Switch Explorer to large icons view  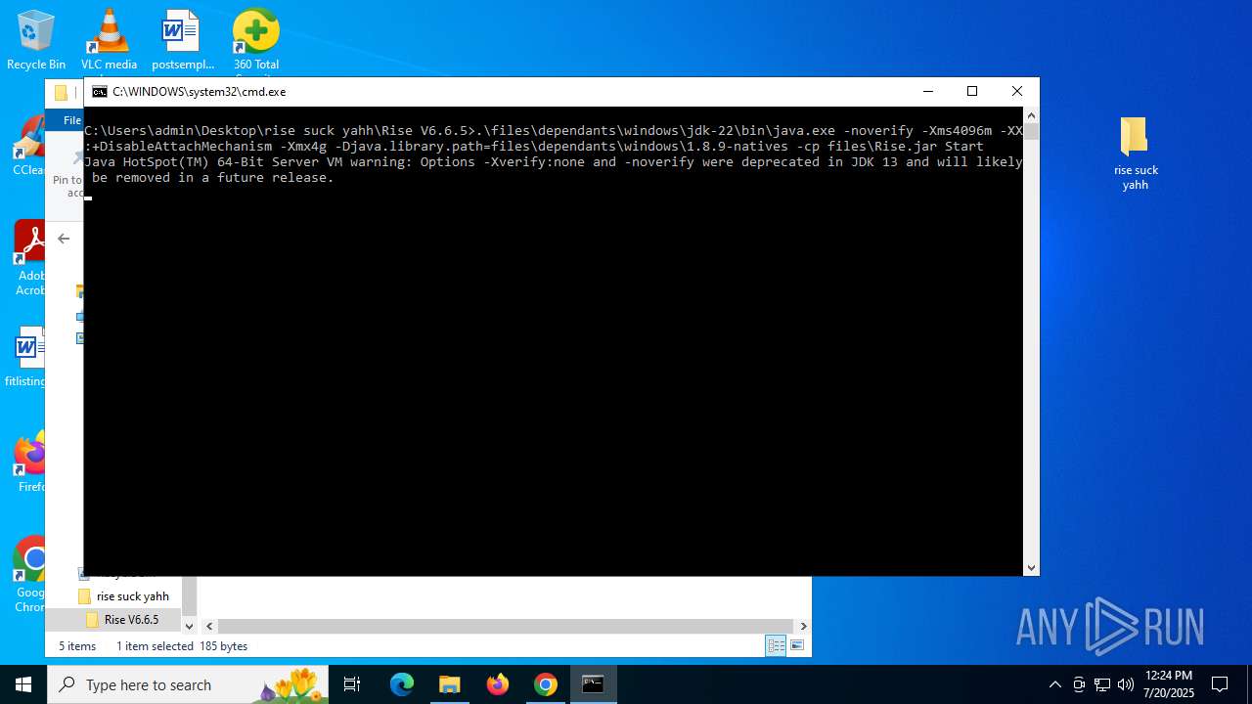coord(797,645)
